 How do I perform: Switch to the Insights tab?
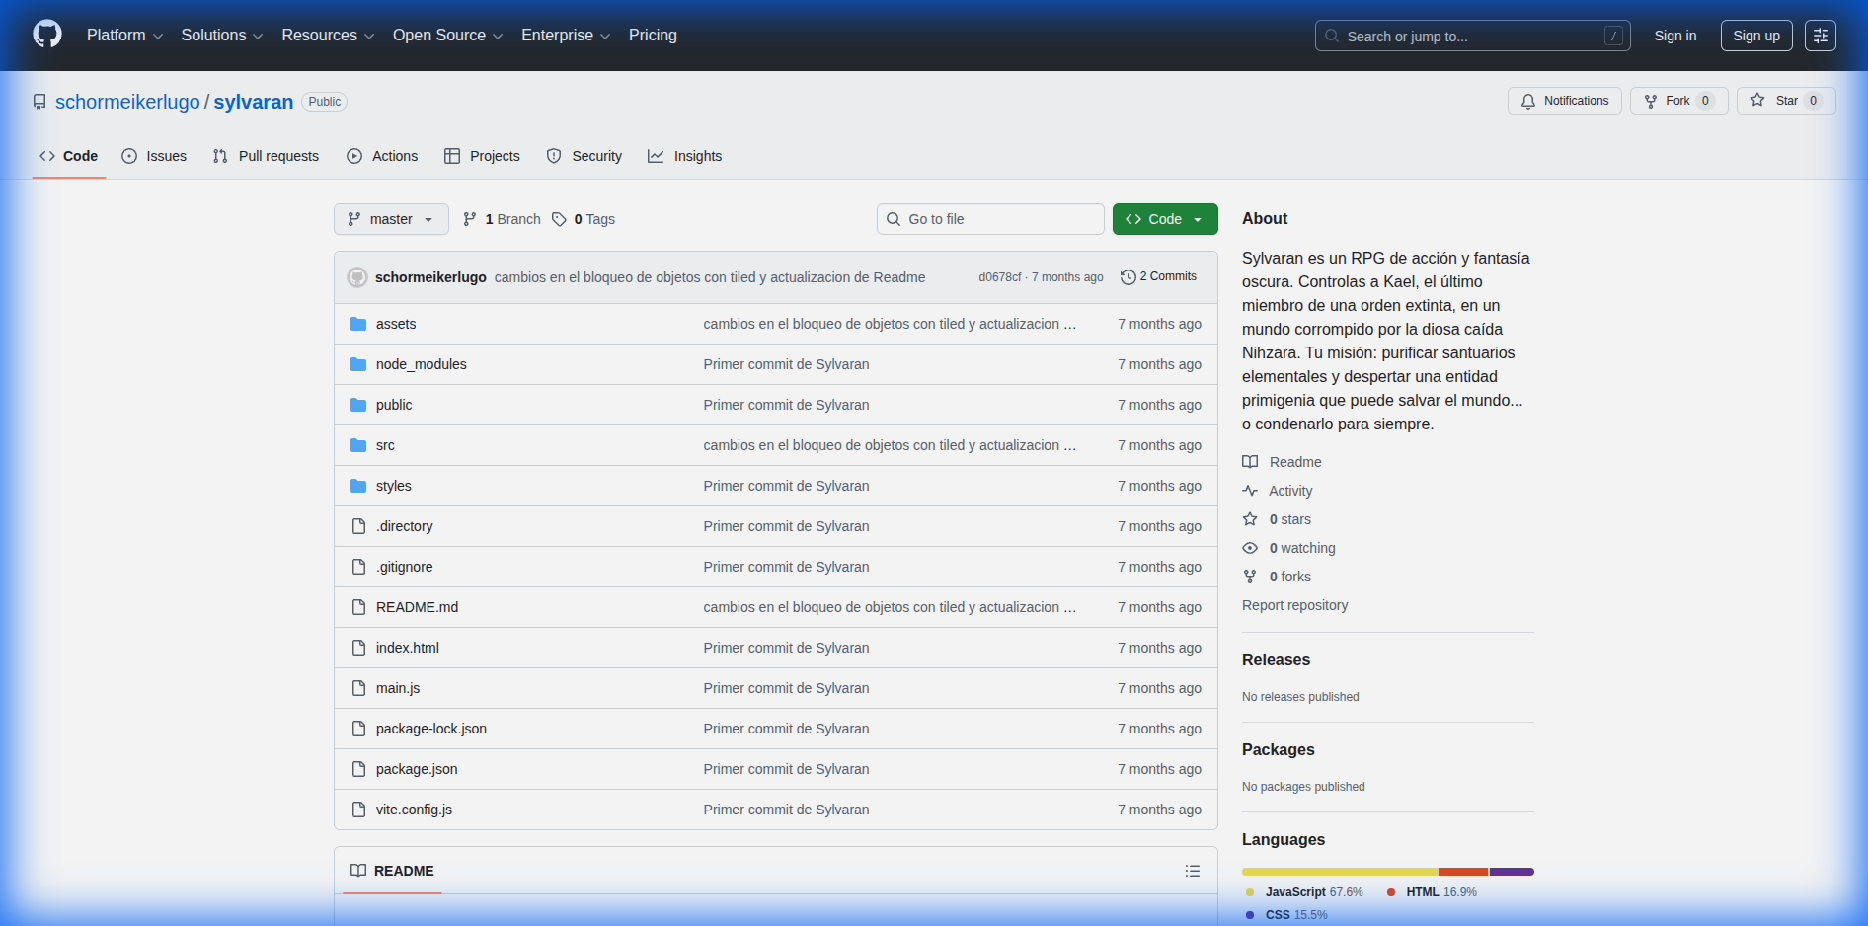[685, 156]
